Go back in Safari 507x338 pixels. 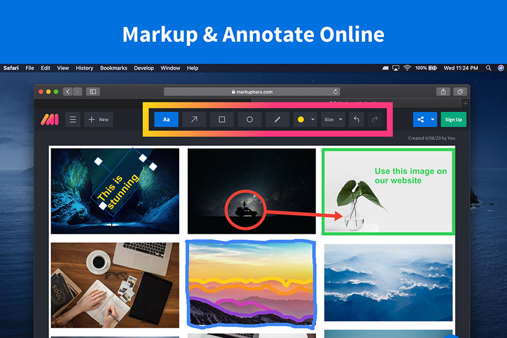coord(68,91)
